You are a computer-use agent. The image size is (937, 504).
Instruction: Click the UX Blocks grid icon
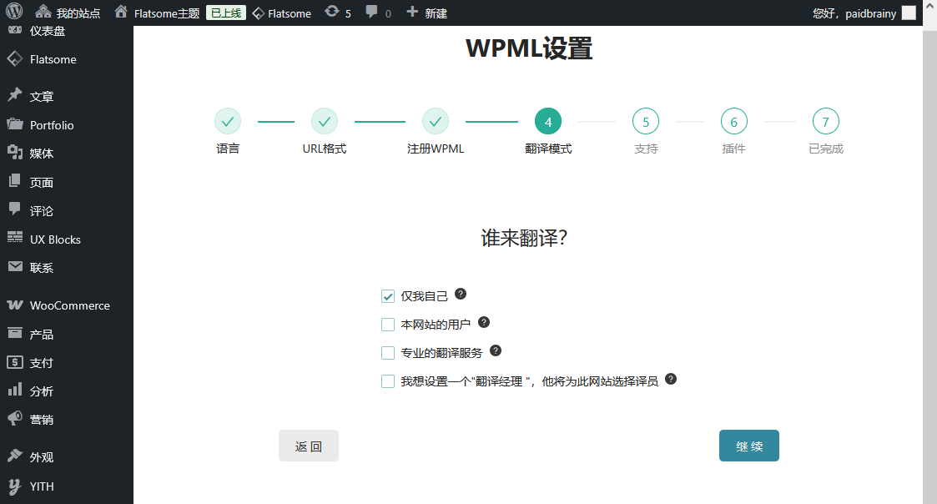14,238
